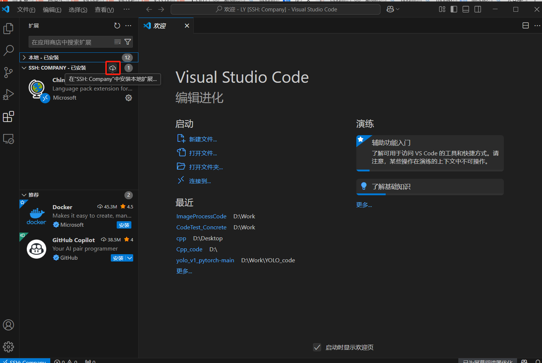Click the SSH: Company remote status indicator

coord(25,361)
